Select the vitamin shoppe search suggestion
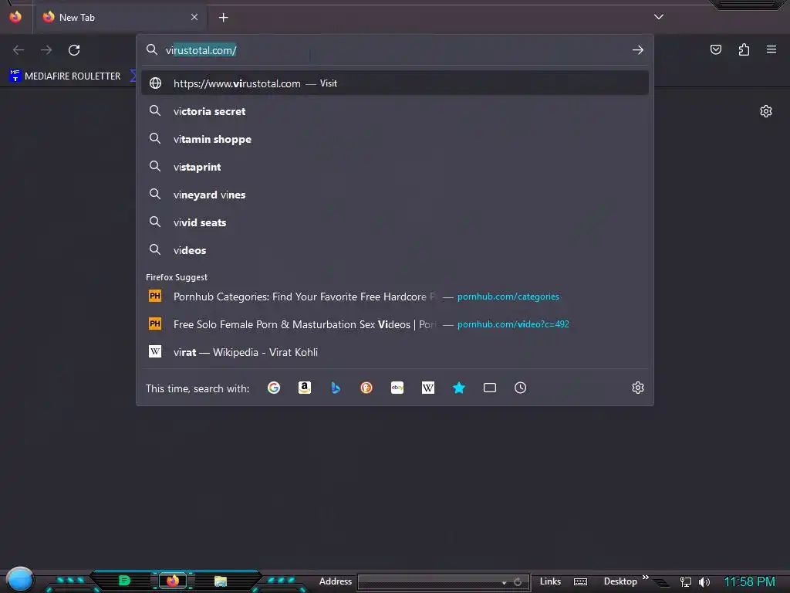Viewport: 790px width, 593px height. pos(395,139)
